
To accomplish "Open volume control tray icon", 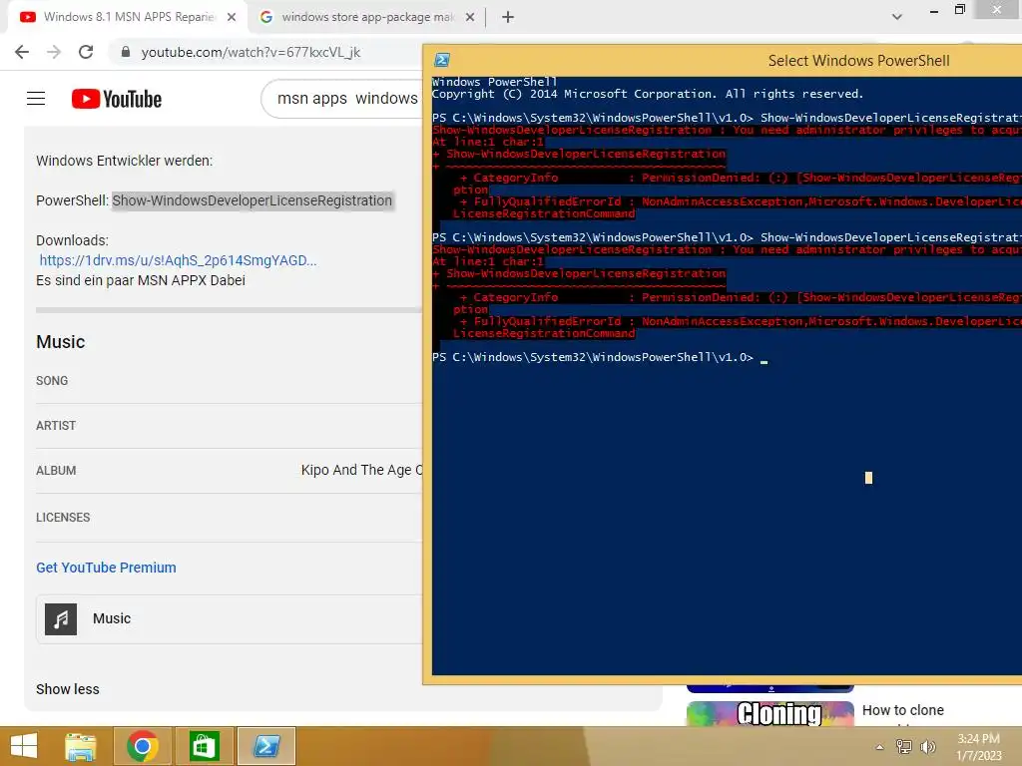I will coord(928,746).
